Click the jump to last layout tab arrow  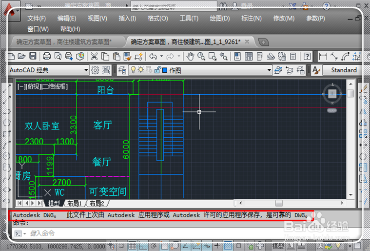coord(40,203)
